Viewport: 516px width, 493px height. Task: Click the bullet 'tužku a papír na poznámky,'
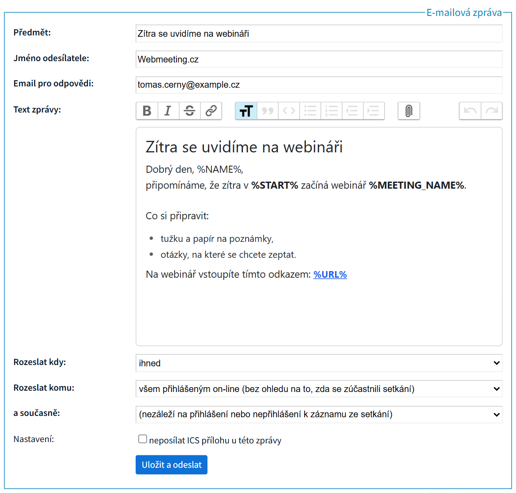click(x=217, y=239)
